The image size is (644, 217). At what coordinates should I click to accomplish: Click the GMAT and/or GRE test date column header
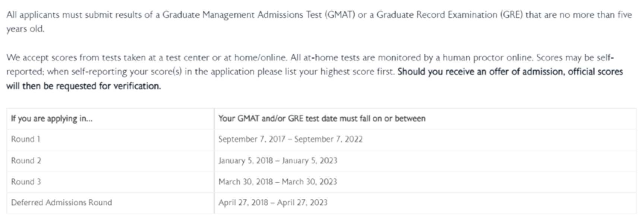point(425,119)
